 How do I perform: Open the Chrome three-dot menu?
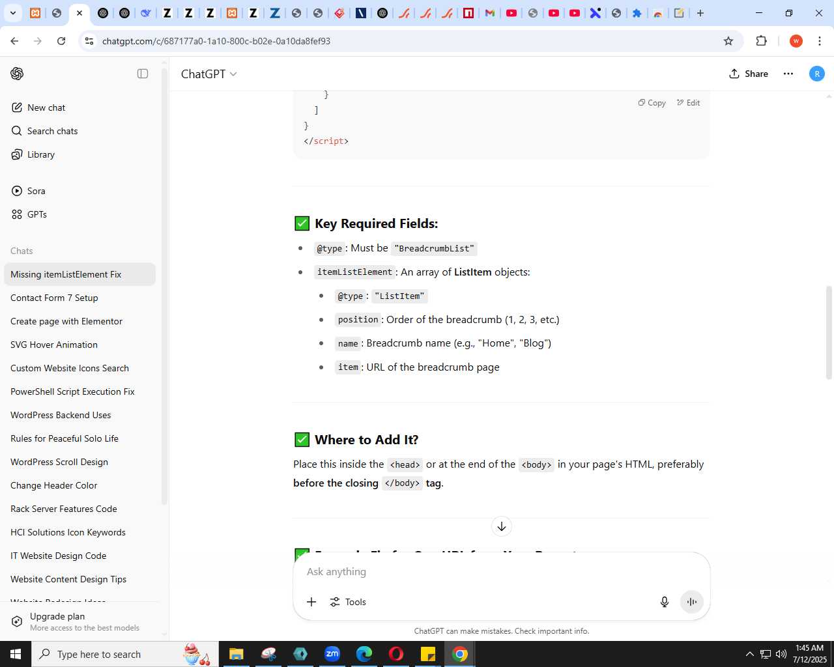coord(820,41)
